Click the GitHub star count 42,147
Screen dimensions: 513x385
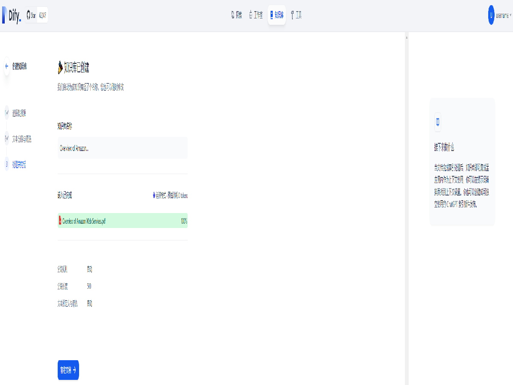[42, 15]
